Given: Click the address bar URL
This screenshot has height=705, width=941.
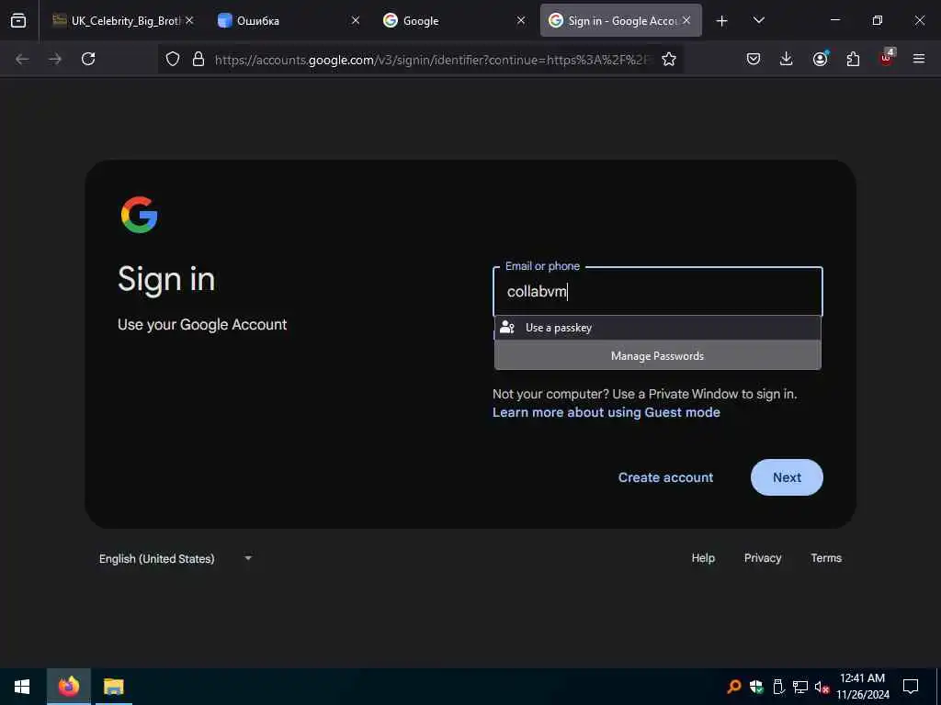Looking at the screenshot, I should (432, 60).
